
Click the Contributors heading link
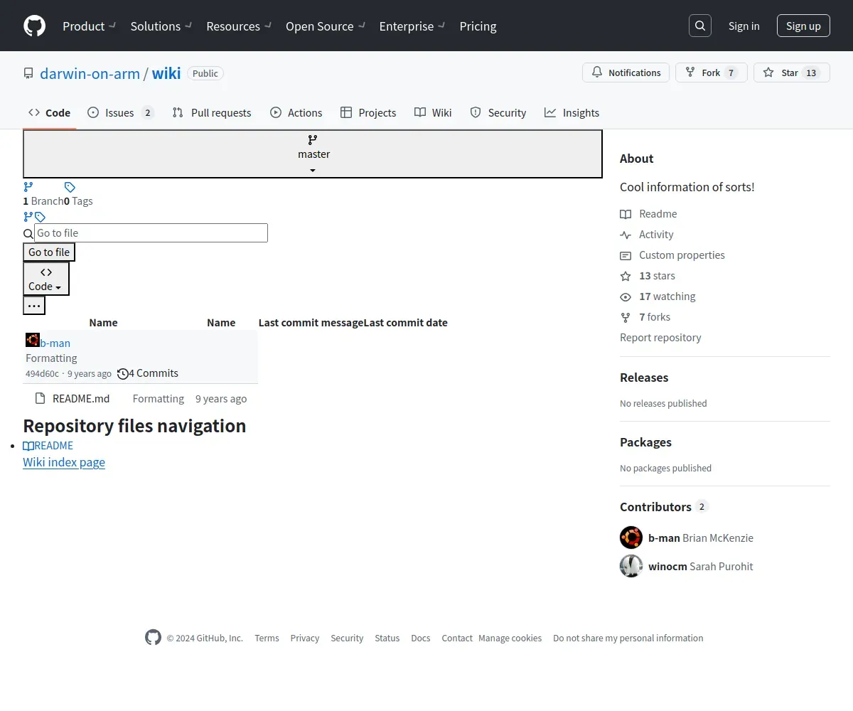point(665,507)
